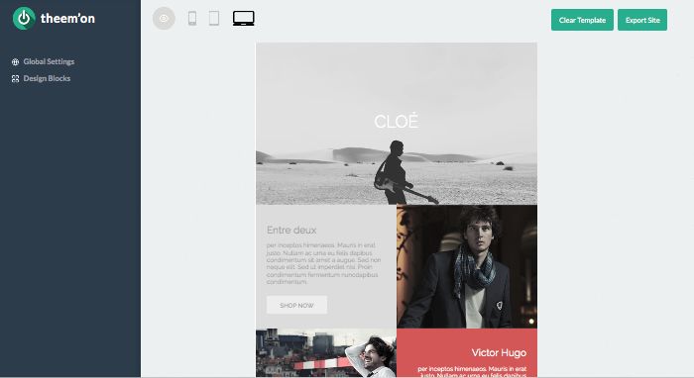Viewport: 694px width, 378px height.
Task: Click the Entre deux heading
Action: [291, 231]
